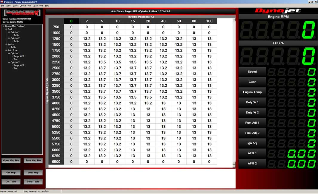Click the AFR 1 gauge label

tap(252, 153)
